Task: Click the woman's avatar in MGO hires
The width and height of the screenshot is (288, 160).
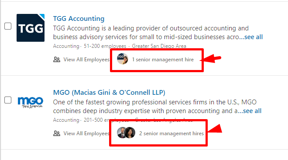Action: tap(130, 133)
